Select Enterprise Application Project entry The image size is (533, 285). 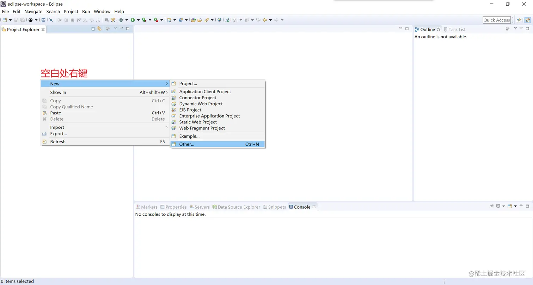(218, 116)
